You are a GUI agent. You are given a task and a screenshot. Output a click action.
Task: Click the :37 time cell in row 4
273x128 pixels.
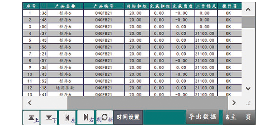tap(43, 33)
